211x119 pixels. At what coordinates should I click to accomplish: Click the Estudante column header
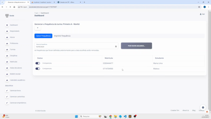click(x=159, y=58)
